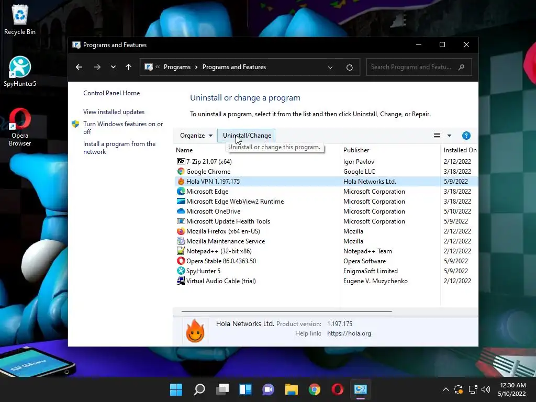Click Programs in the address breadcrumb
The width and height of the screenshot is (536, 402).
177,67
